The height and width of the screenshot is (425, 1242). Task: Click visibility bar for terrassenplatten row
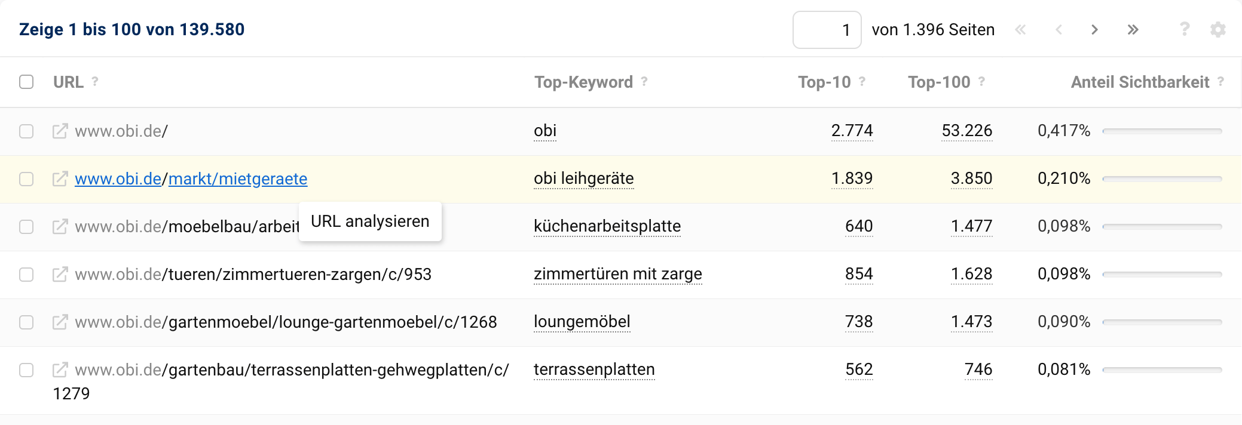click(1162, 369)
